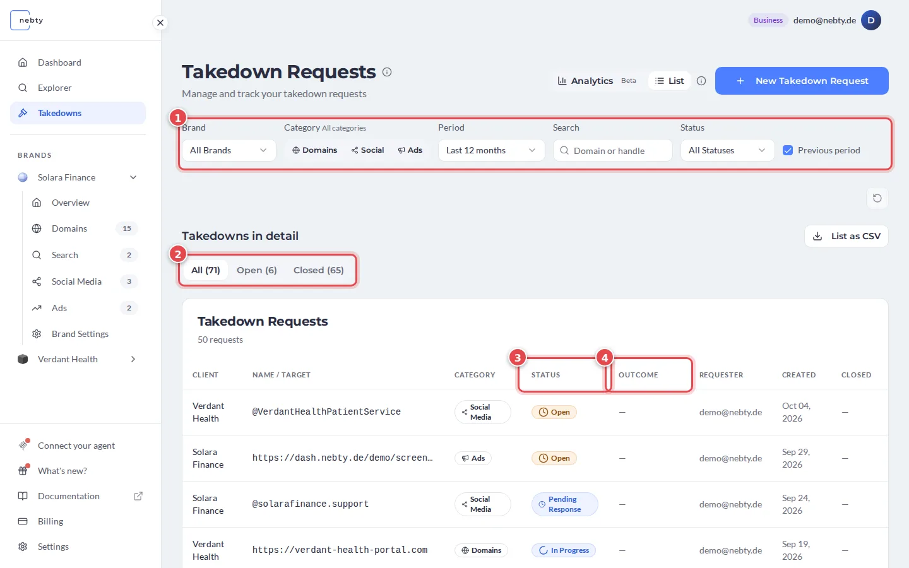Expand the Verdant Health brand
Image resolution: width=909 pixels, height=568 pixels.
click(133, 359)
